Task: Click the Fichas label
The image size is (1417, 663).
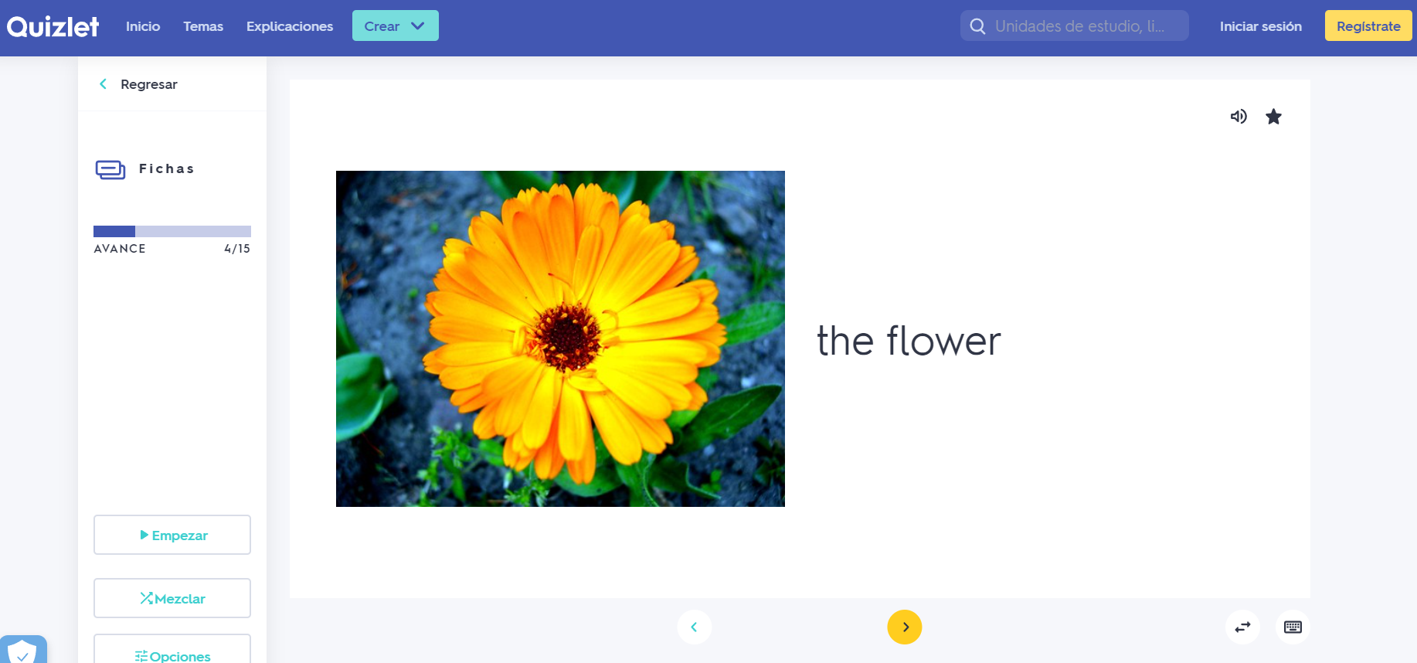Action: [167, 168]
